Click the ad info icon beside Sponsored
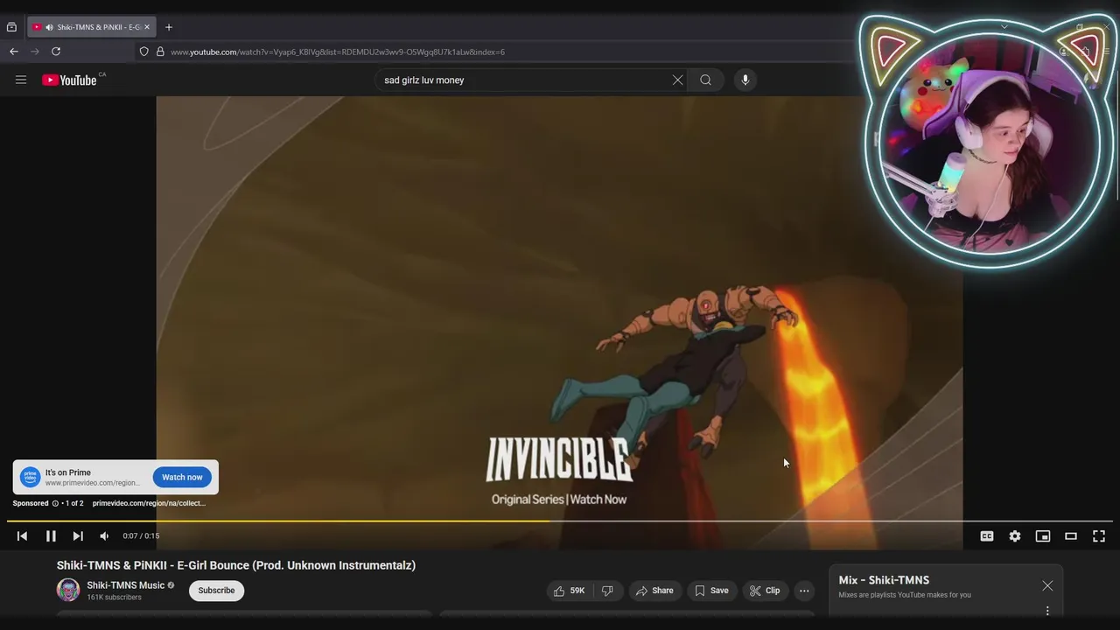 point(55,503)
